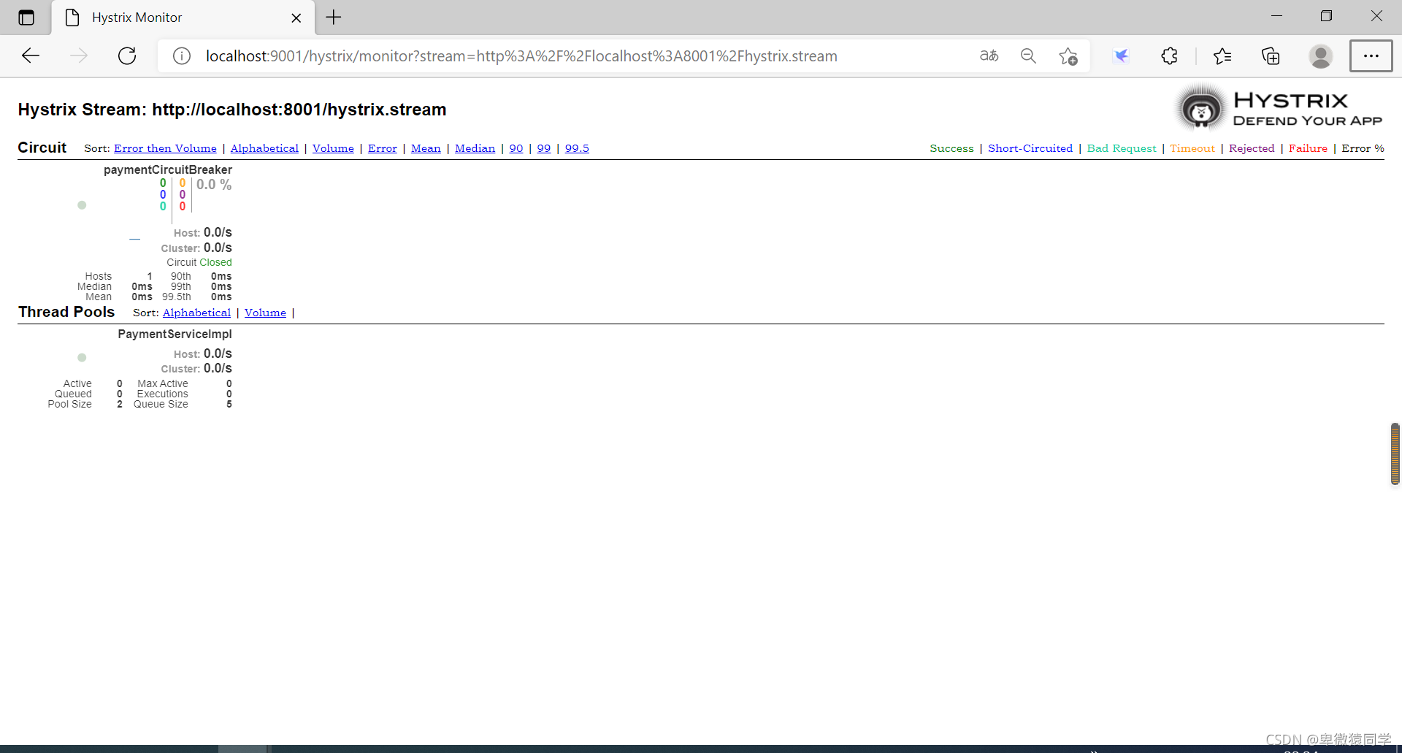1402x753 pixels.
Task: Click the vertical page scrollbar thumb
Action: (1395, 454)
